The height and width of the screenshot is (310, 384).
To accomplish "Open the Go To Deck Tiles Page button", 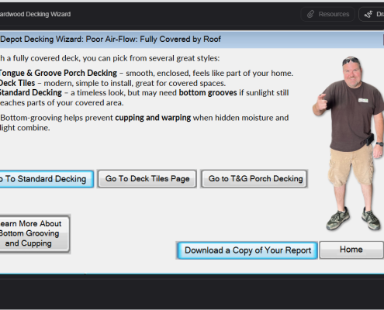I will coord(147,179).
